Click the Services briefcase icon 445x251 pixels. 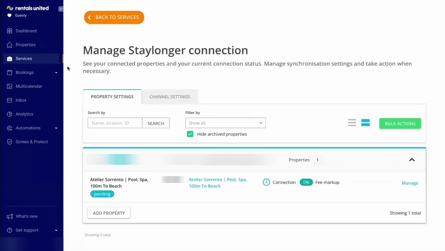tap(10, 59)
